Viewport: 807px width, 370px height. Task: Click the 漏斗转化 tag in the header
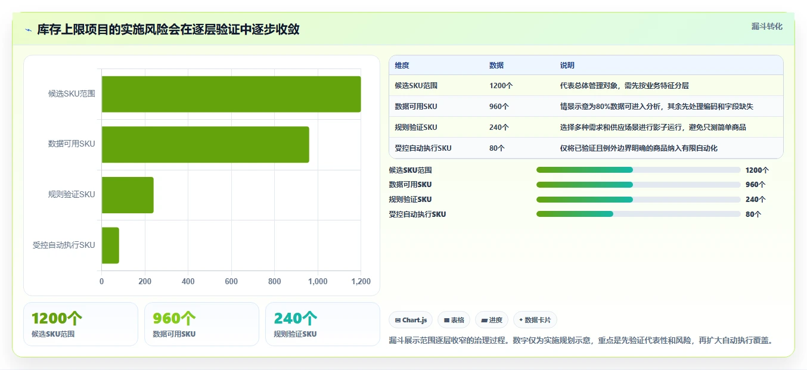click(x=766, y=26)
